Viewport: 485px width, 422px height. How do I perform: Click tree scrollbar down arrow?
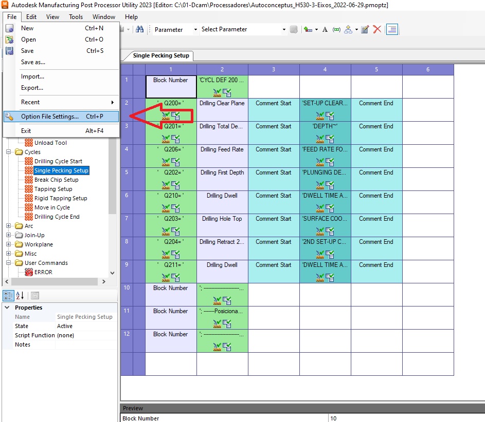pyautogui.click(x=112, y=273)
